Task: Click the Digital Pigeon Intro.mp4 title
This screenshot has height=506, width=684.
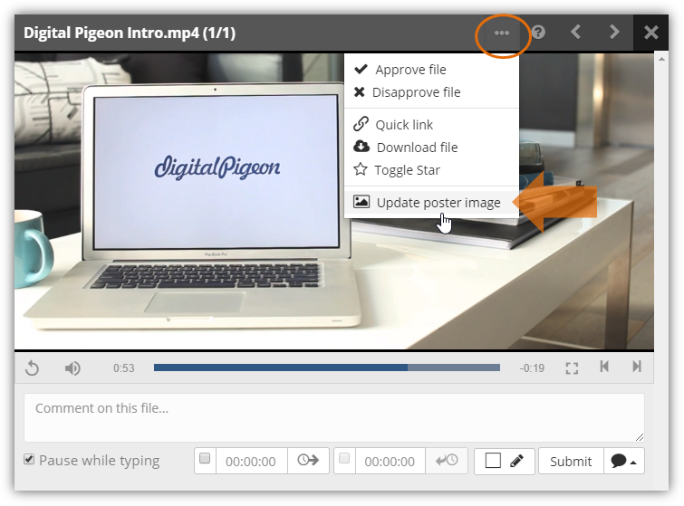Action: pos(130,33)
